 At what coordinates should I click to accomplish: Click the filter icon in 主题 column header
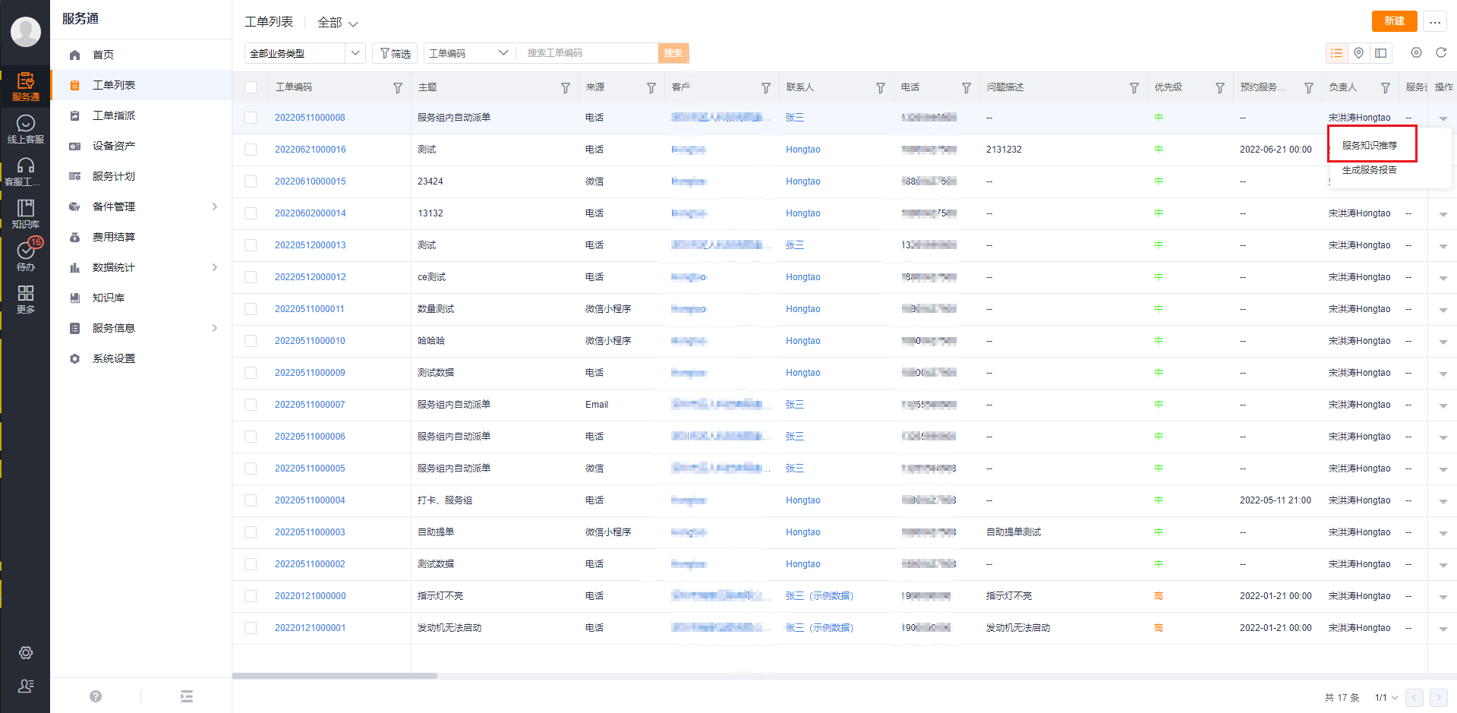click(565, 88)
